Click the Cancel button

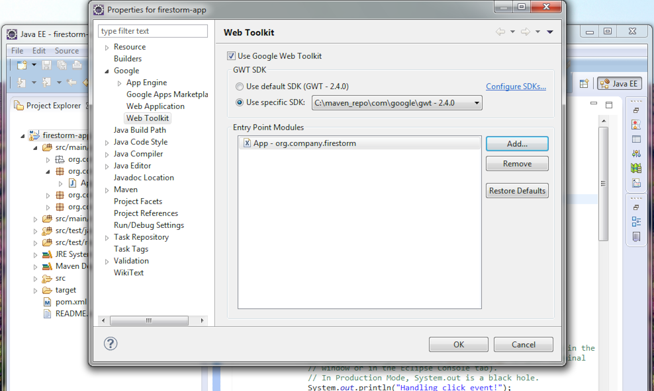coord(524,344)
